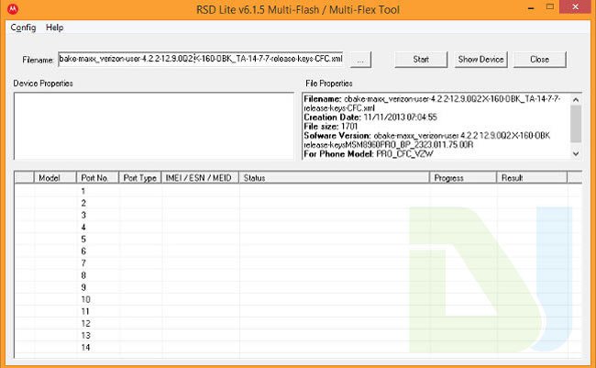
Task: Click the Motorola logo icon in title bar
Action: (13, 9)
